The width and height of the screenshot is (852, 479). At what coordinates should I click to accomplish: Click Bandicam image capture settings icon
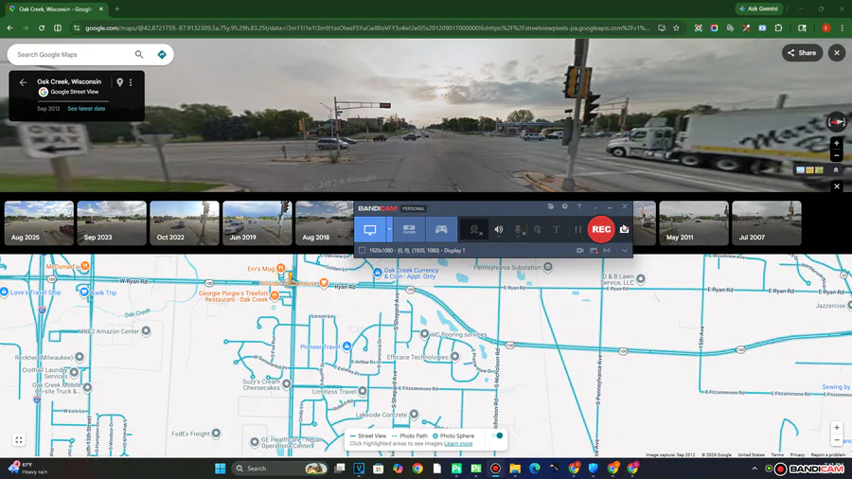(x=594, y=250)
